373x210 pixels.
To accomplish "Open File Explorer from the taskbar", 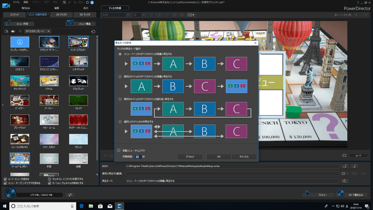I will pos(91,206).
